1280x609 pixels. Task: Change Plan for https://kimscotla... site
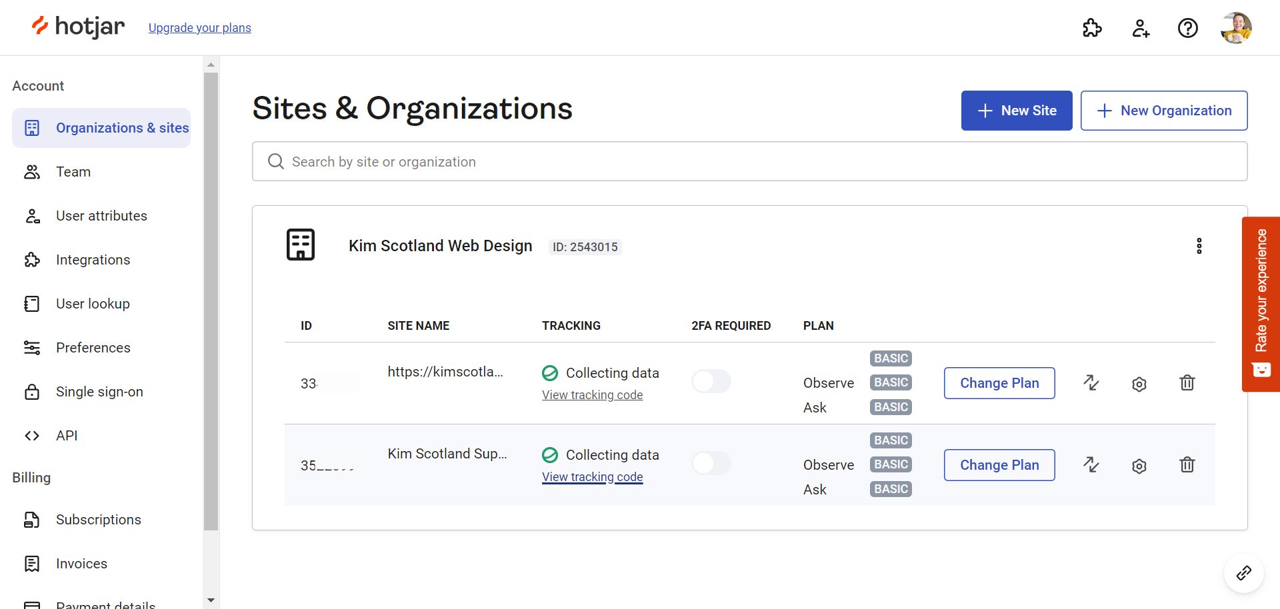(999, 383)
